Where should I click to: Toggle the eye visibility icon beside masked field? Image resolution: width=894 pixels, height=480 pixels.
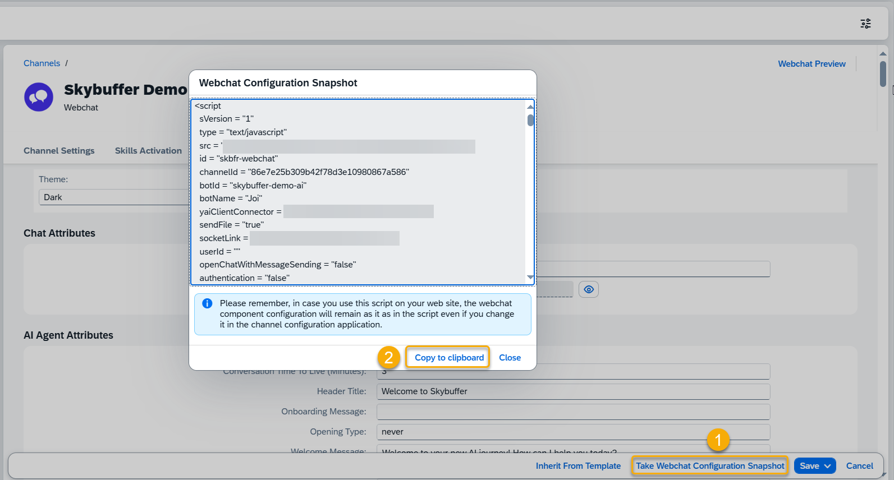589,289
